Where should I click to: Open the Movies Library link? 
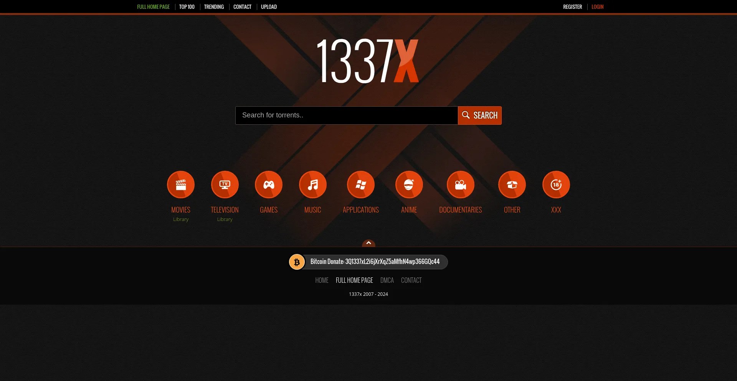[181, 219]
